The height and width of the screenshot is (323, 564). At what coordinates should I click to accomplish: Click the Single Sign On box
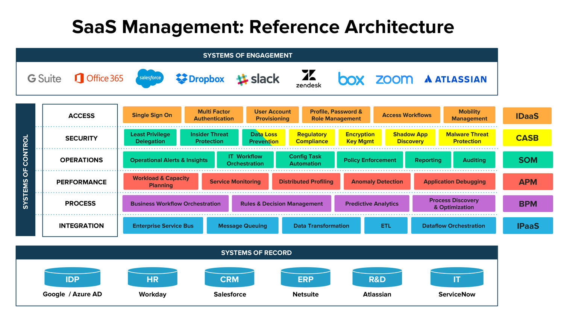152,115
